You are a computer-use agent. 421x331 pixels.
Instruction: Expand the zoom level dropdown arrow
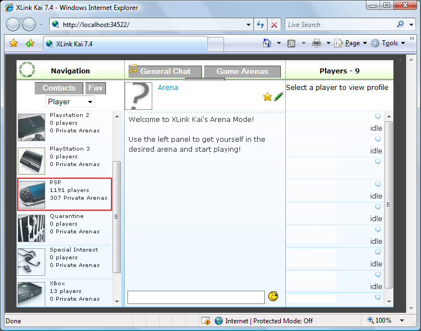402,321
